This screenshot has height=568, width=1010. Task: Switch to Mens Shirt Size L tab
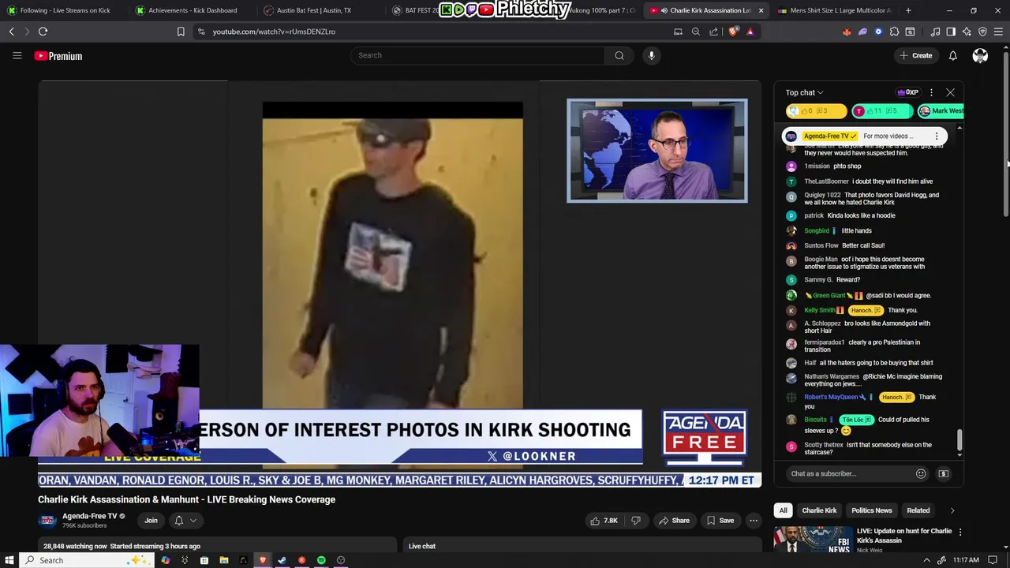(x=835, y=10)
